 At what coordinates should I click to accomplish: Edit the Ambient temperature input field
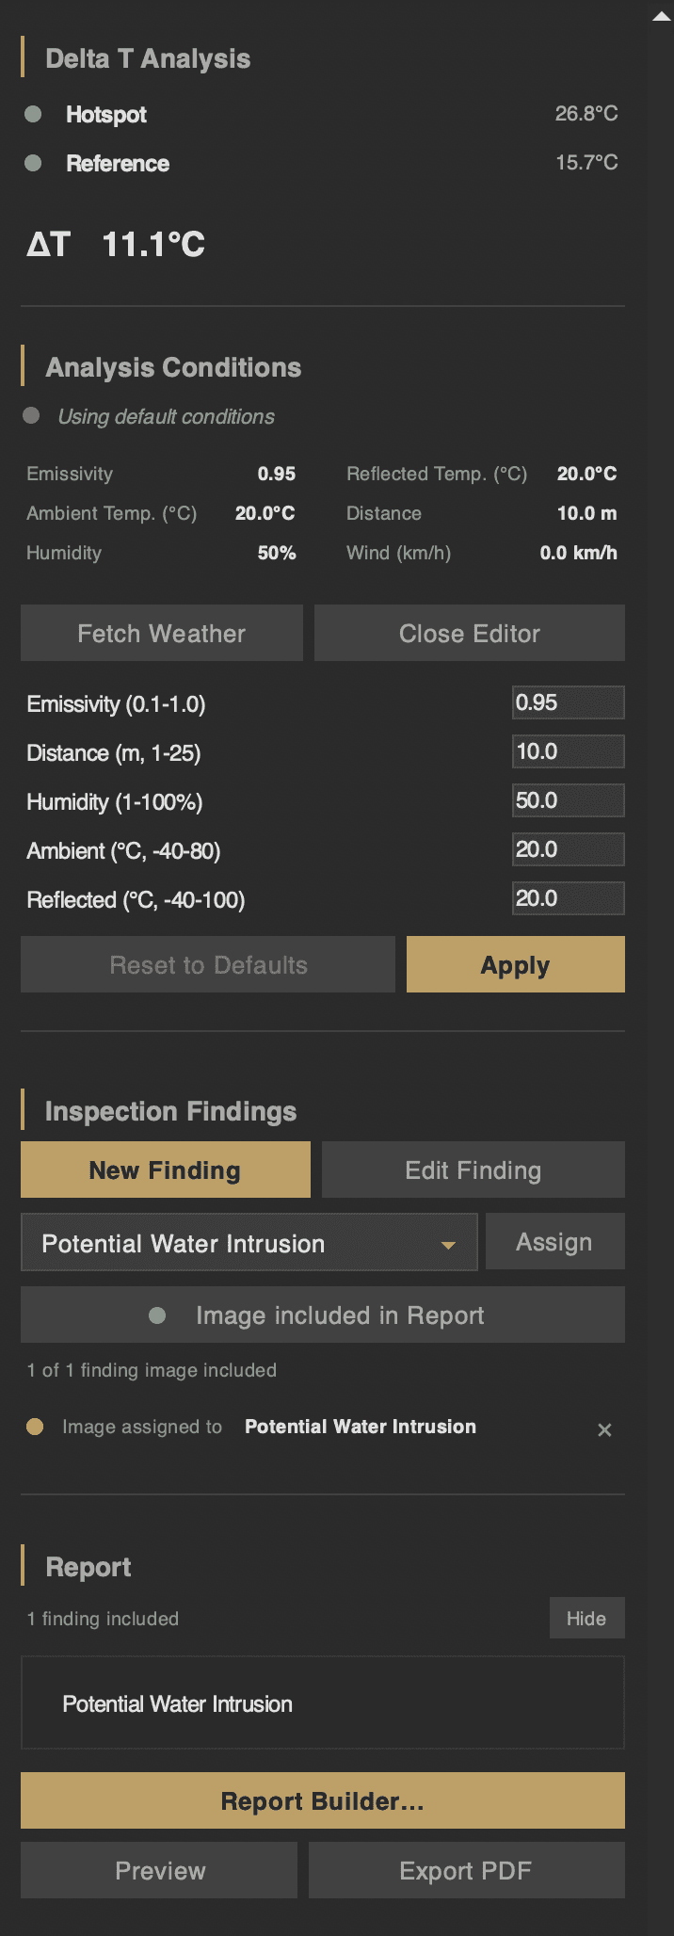[x=569, y=849]
